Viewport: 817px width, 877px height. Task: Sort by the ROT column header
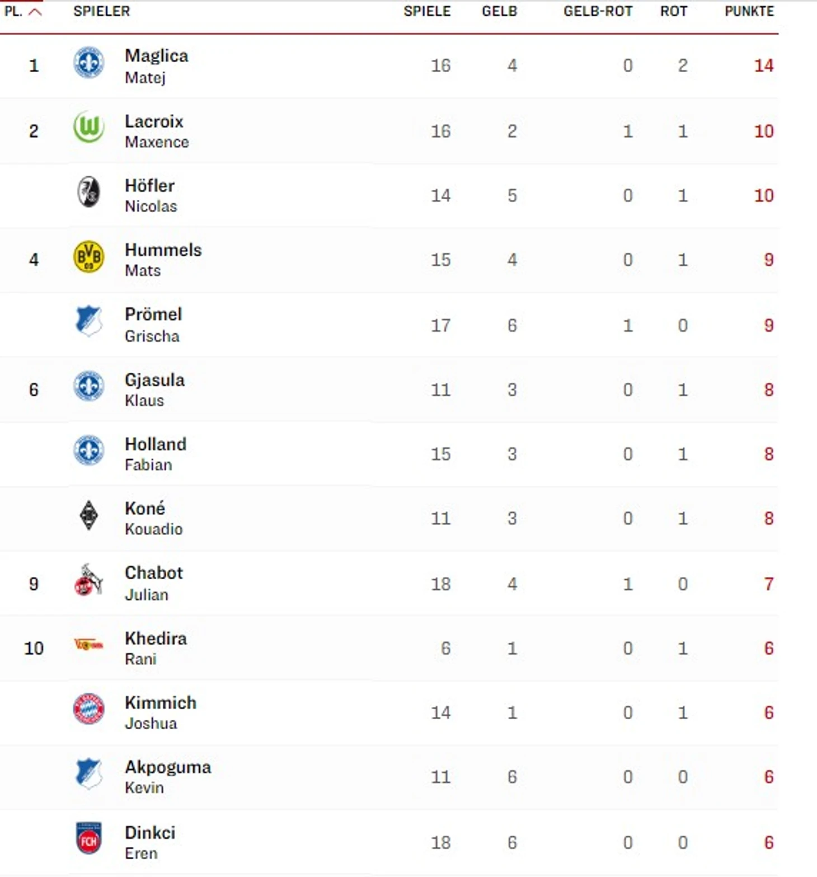pos(674,11)
